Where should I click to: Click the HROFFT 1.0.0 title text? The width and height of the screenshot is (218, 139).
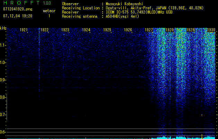click(x=27, y=3)
